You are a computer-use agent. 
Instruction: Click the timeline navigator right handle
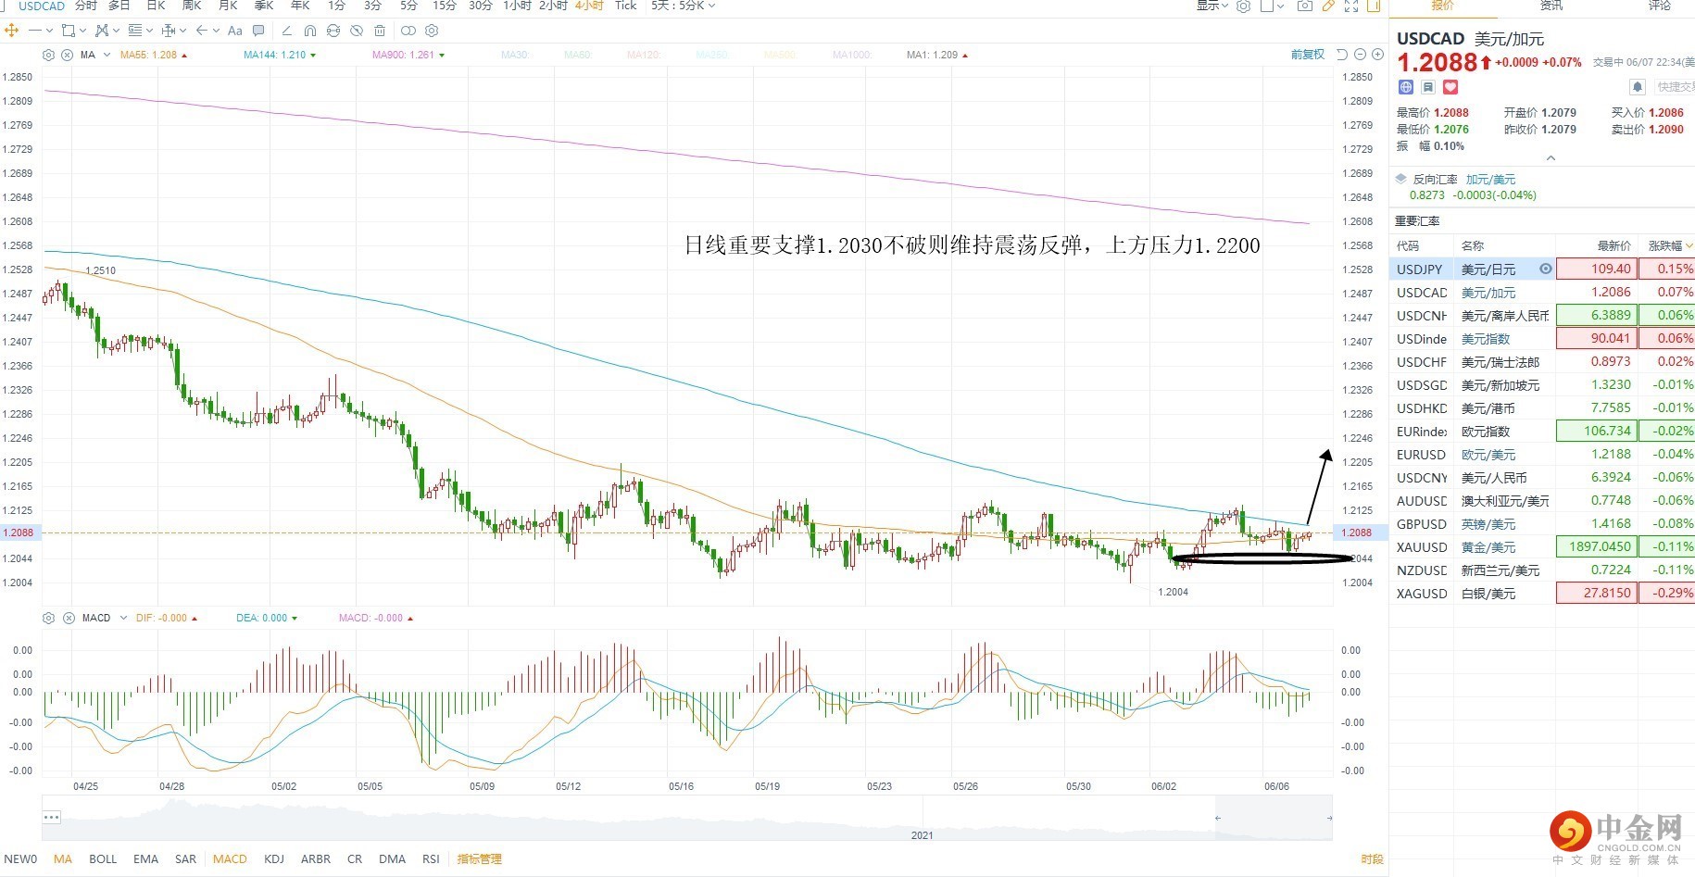1329,818
